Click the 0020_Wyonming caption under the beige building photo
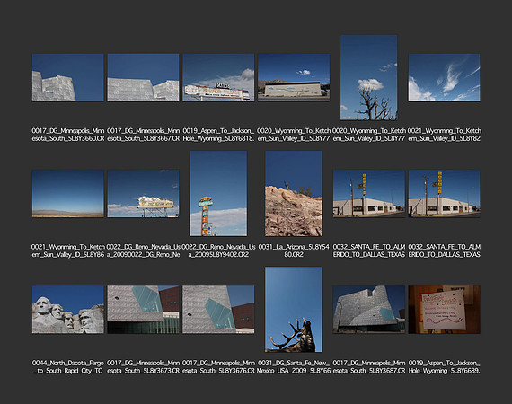Viewport: 512px width, 404px height. pos(294,135)
